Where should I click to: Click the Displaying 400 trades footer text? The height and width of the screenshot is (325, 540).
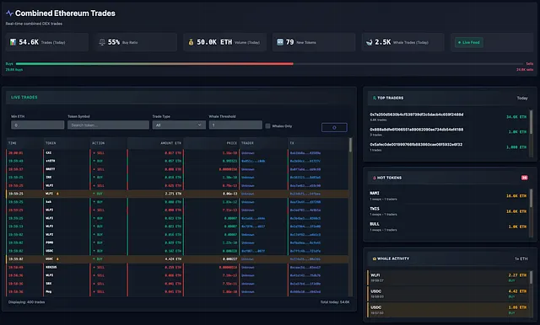pyautogui.click(x=26, y=302)
